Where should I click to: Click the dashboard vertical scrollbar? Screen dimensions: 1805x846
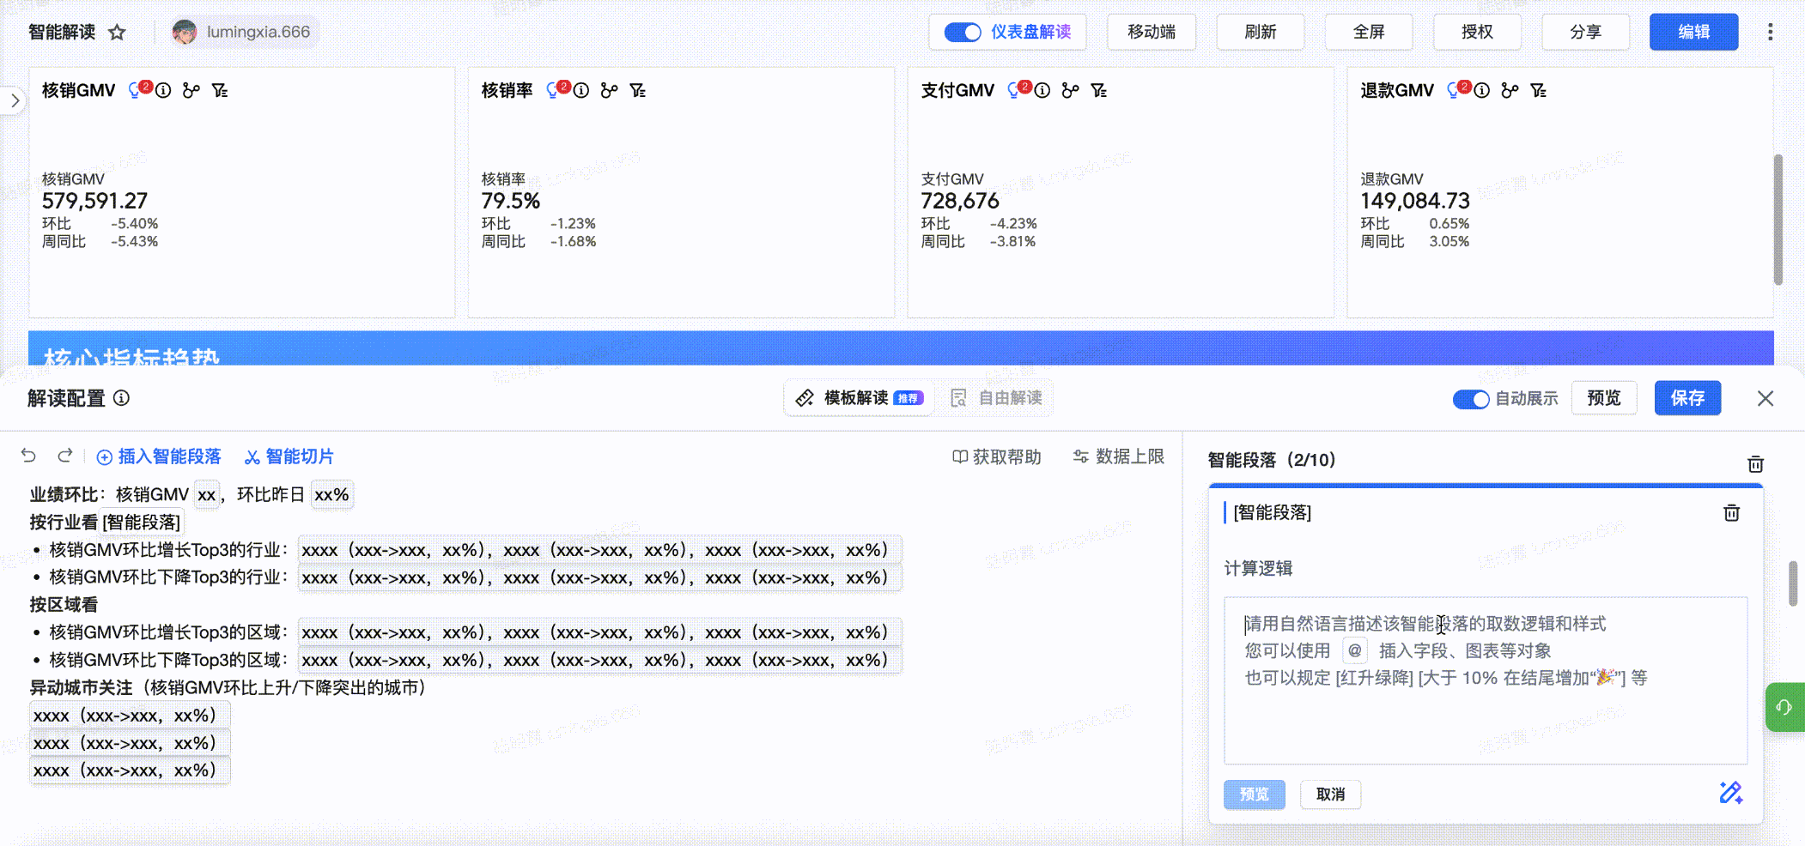(x=1778, y=219)
